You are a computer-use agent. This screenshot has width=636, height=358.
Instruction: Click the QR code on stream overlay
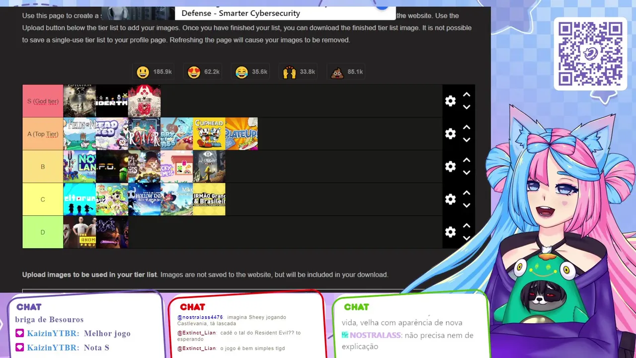point(590,54)
